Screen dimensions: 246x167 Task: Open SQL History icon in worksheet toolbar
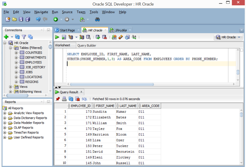(127, 37)
